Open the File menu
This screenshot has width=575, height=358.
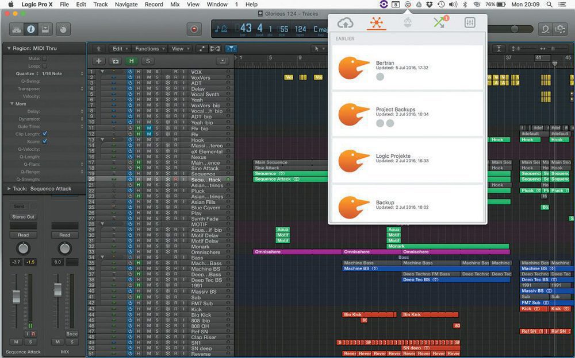[x=64, y=5]
